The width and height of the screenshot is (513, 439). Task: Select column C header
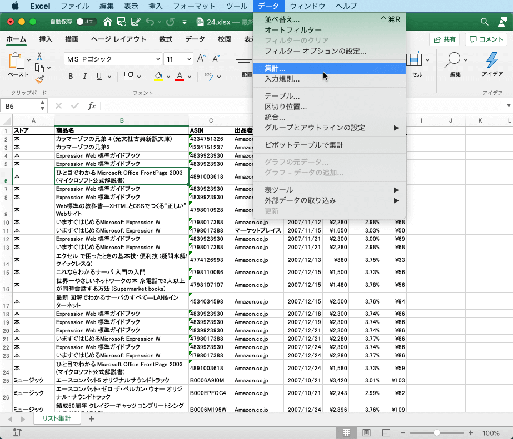click(211, 120)
